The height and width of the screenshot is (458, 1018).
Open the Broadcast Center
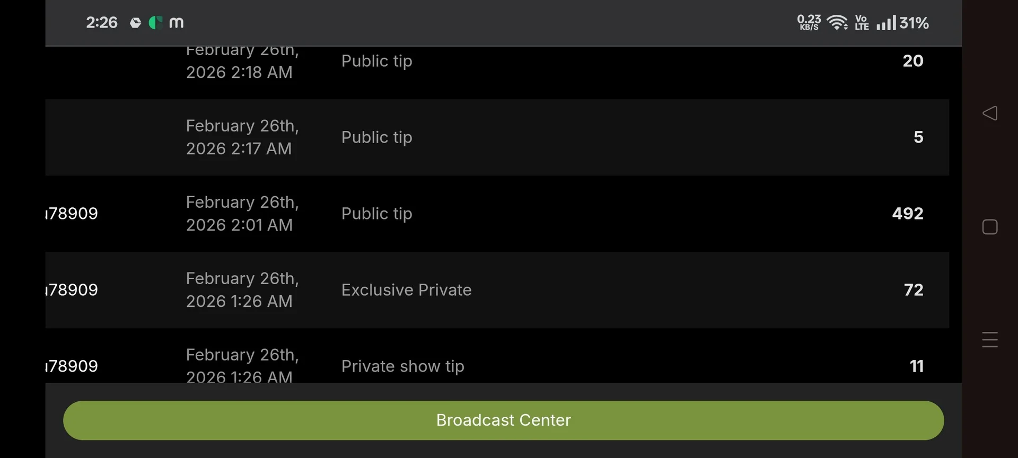tap(503, 420)
